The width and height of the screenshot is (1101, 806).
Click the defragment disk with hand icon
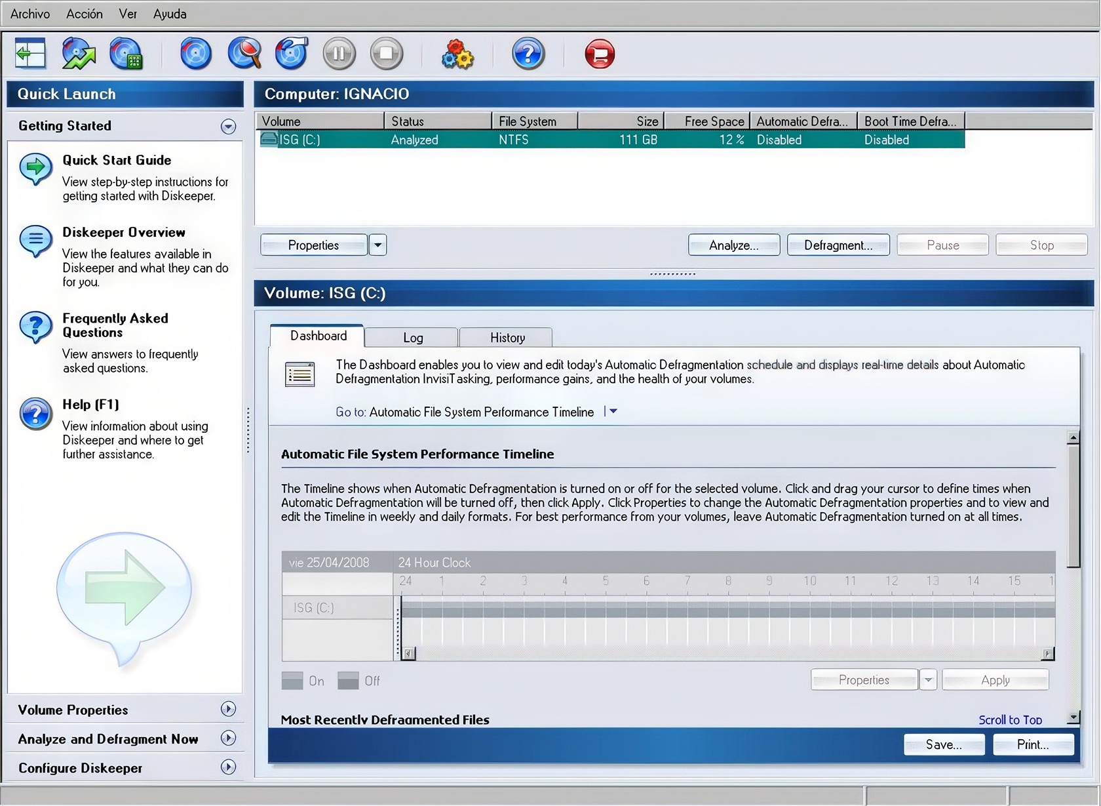coord(292,54)
